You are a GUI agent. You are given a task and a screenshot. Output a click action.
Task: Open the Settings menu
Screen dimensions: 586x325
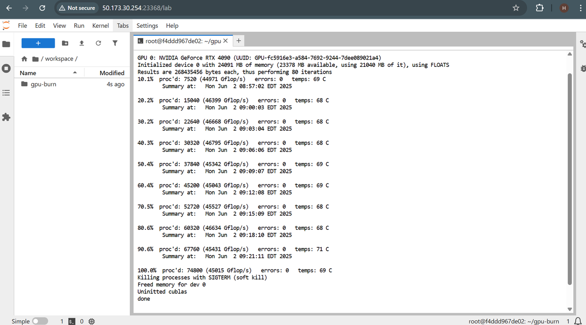coord(147,25)
